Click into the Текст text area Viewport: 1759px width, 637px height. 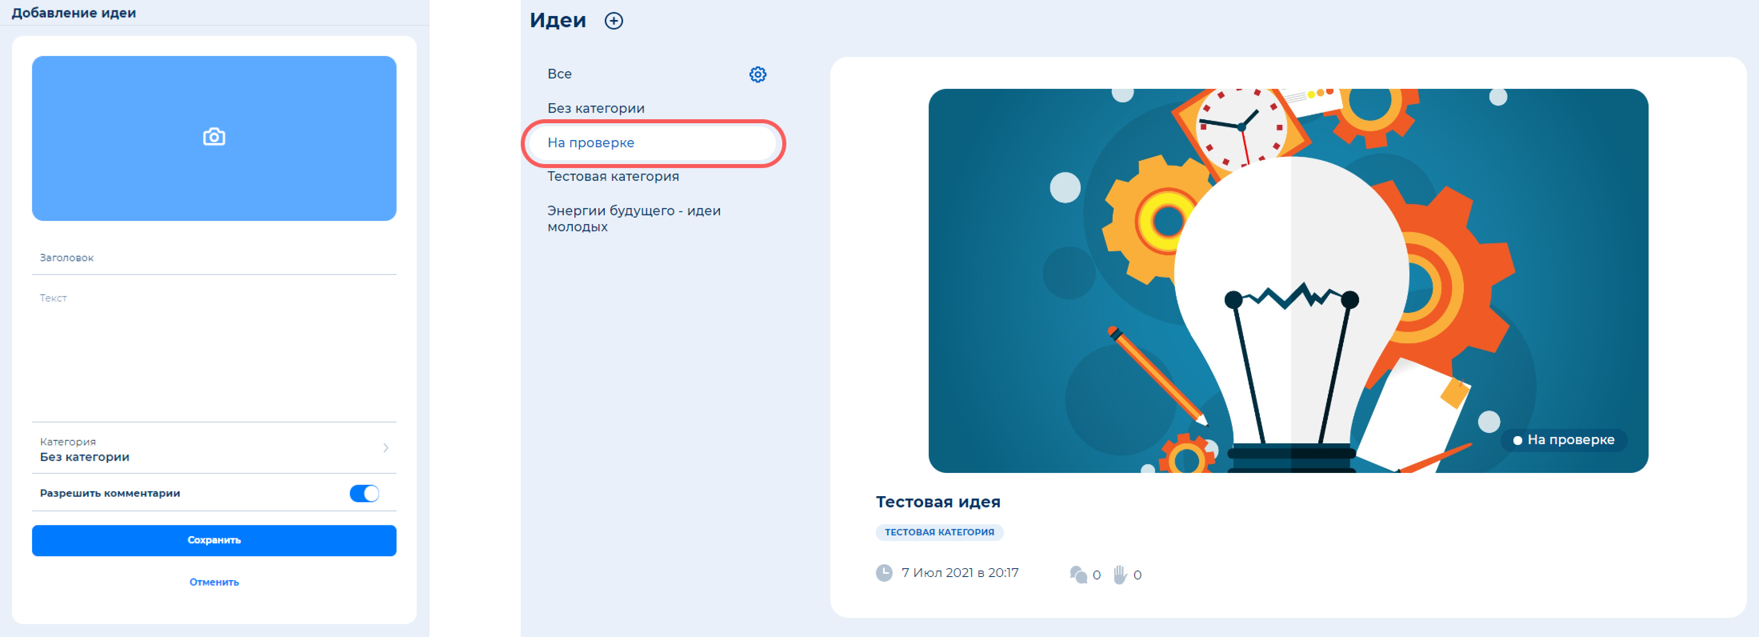[x=214, y=352]
